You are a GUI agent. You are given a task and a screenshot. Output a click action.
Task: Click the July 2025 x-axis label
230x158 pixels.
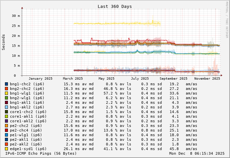coord(140,78)
